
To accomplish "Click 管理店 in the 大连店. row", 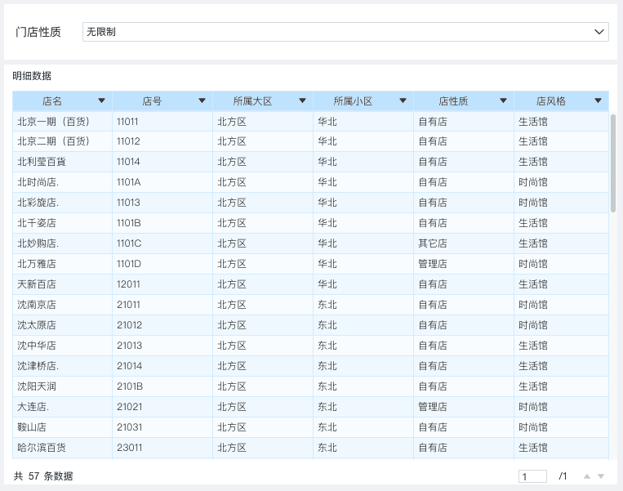I will (433, 407).
